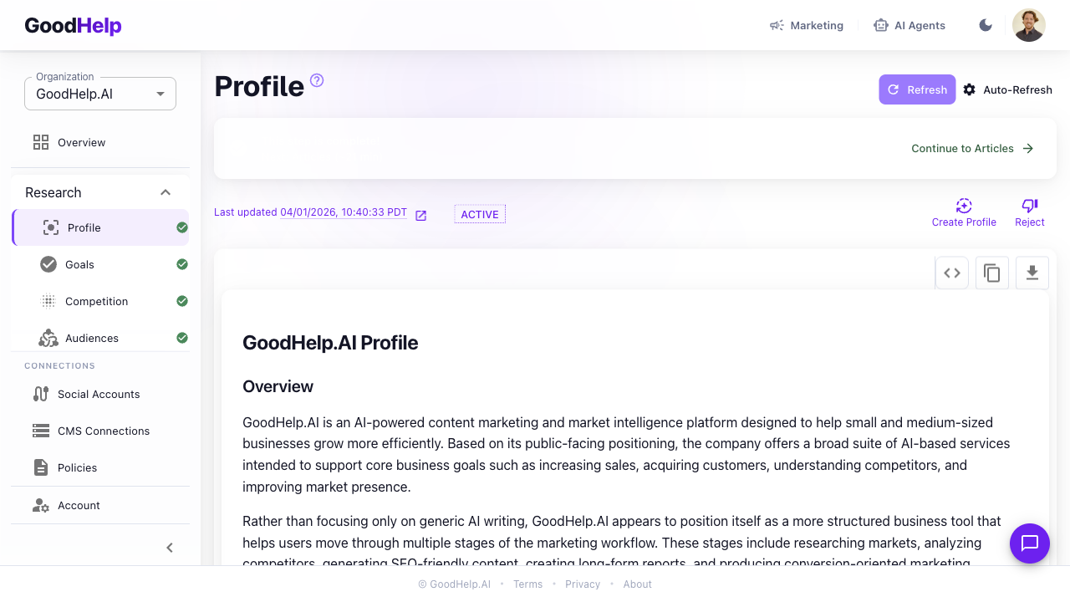Viewport: 1070px width, 602px height.
Task: Copy the profile content using copy icon
Action: pos(991,273)
